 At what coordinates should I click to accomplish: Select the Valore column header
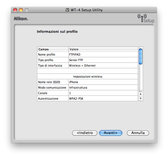pos(103,49)
